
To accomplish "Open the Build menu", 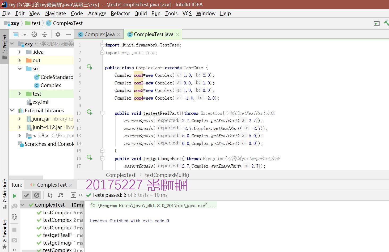I will pyautogui.click(x=141, y=13).
